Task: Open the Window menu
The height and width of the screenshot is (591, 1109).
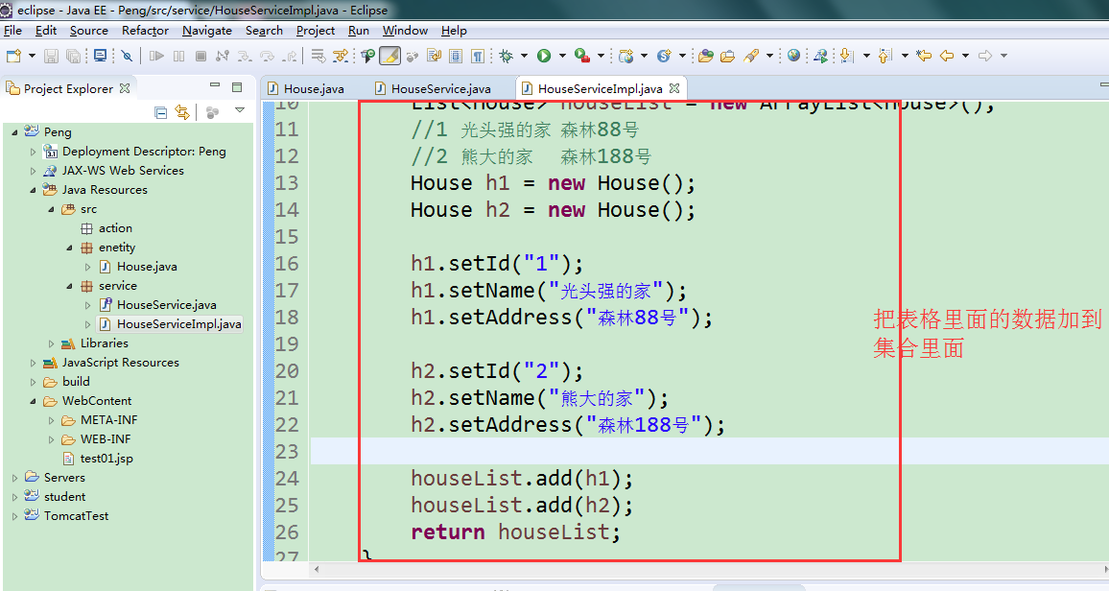Action: [x=405, y=31]
